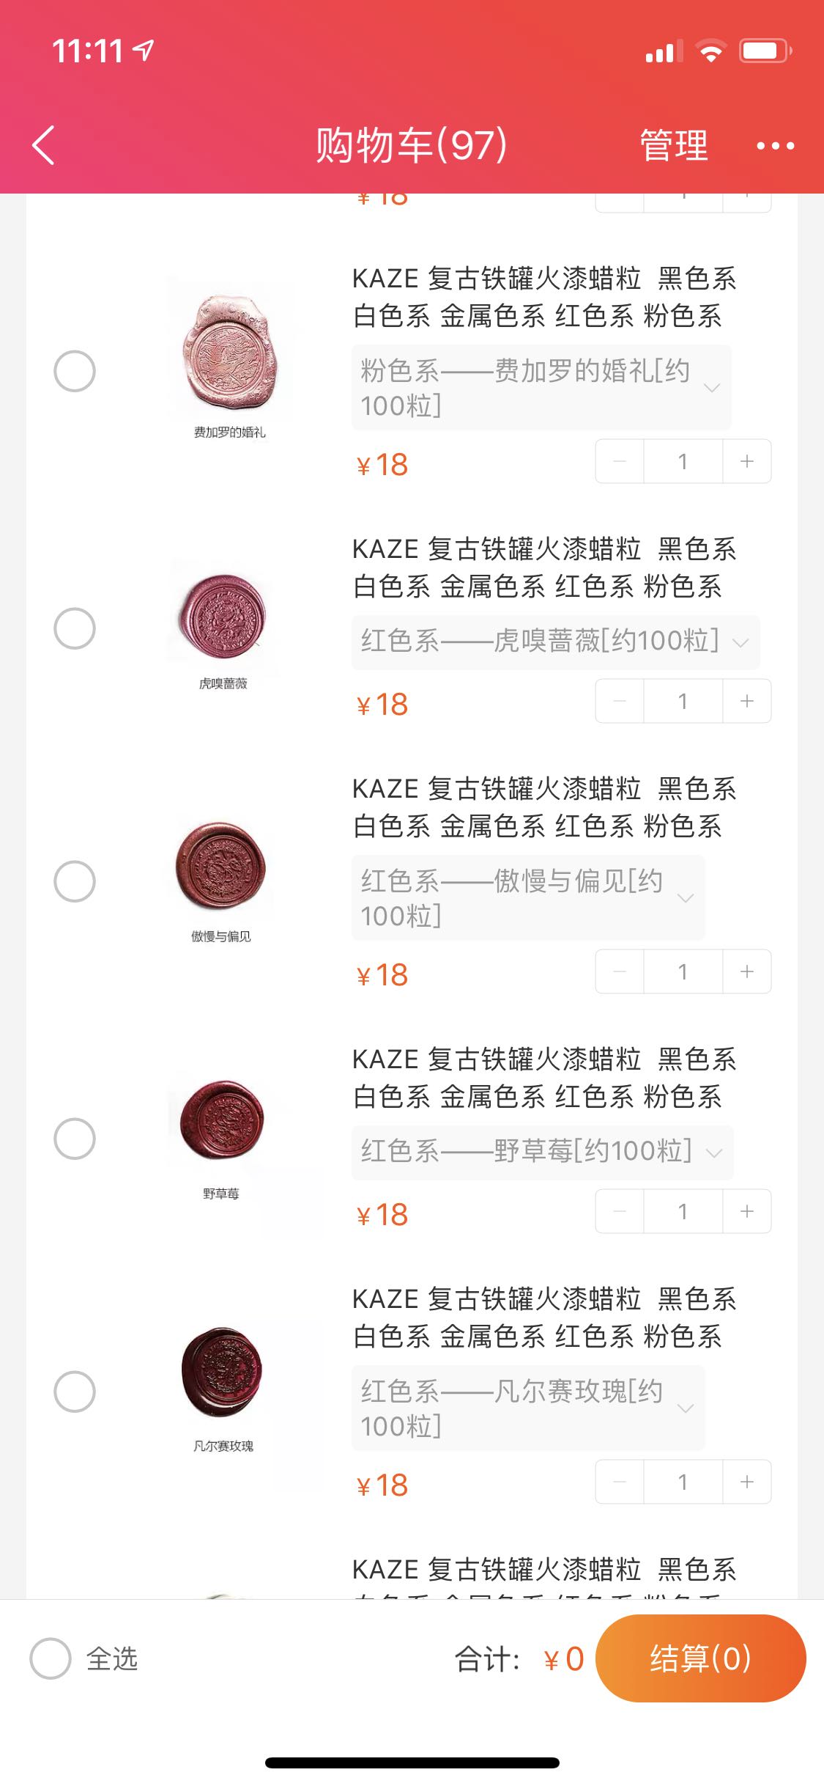This screenshot has height=1786, width=824.
Task: Tap the 野草莓 wax seal thumbnail
Action: 222,1122
